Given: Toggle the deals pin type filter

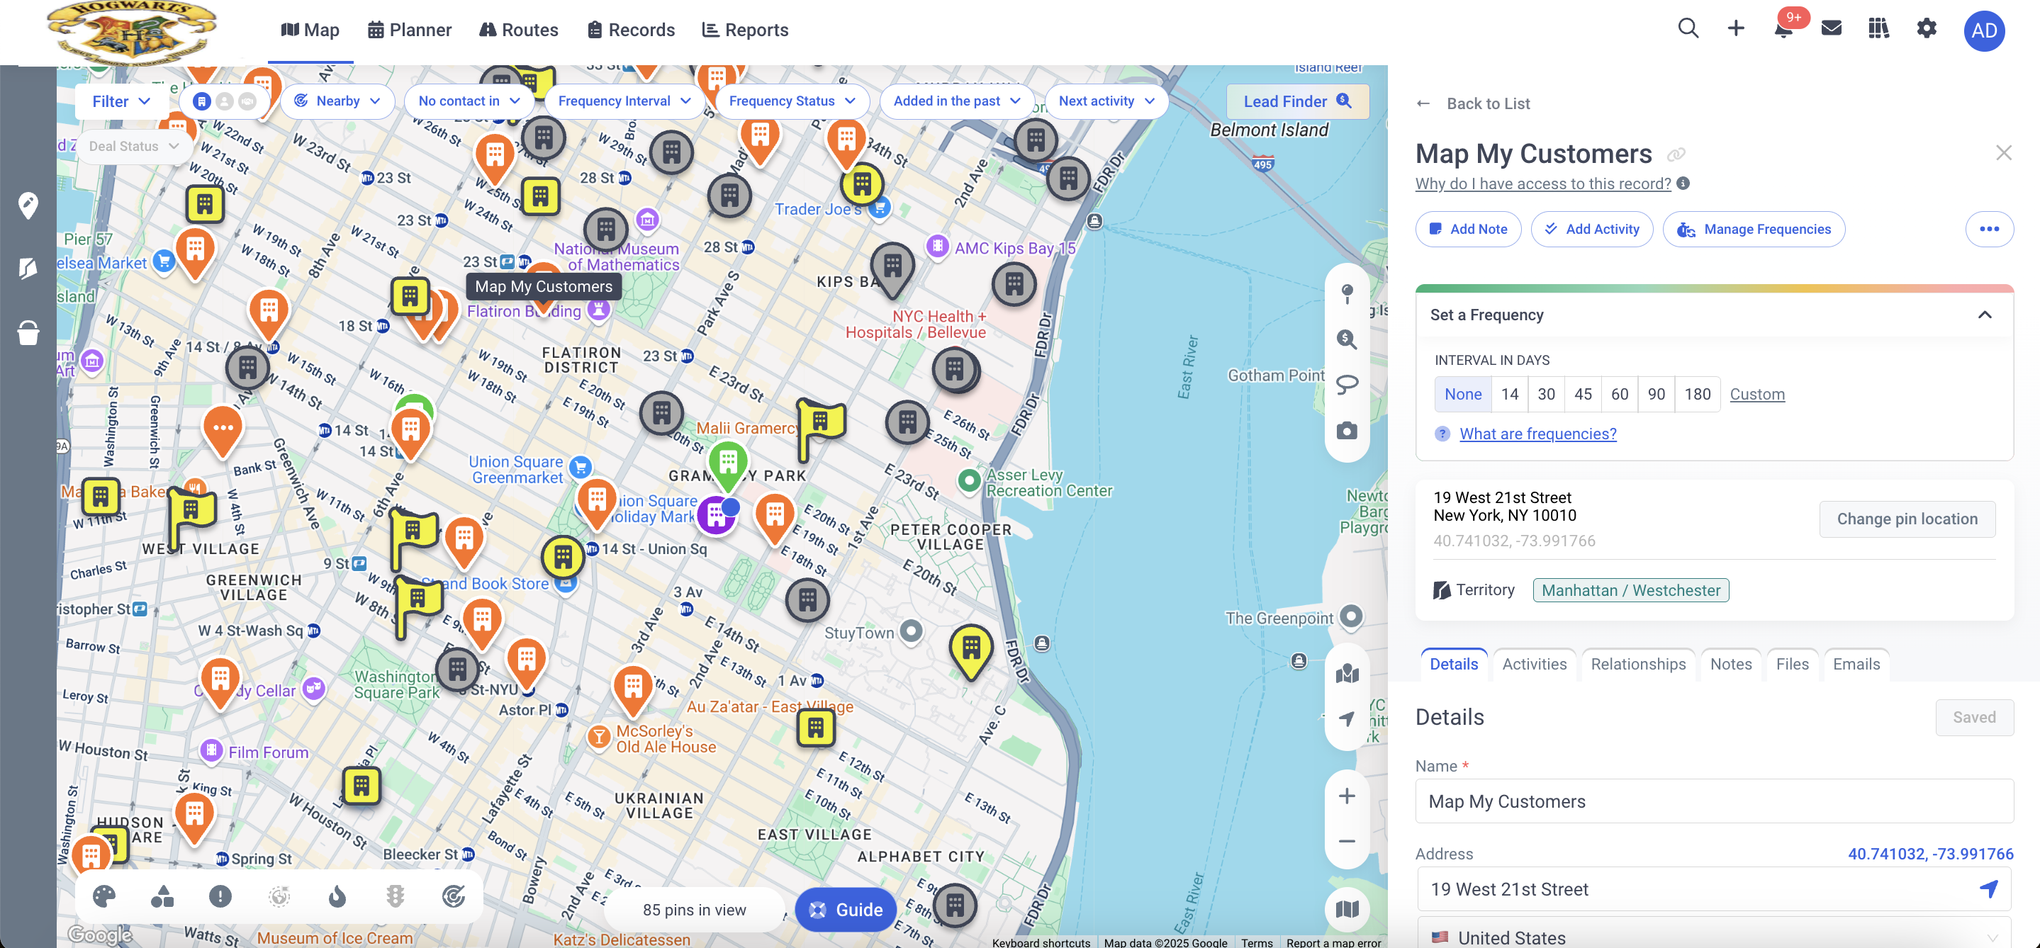Looking at the screenshot, I should point(248,101).
